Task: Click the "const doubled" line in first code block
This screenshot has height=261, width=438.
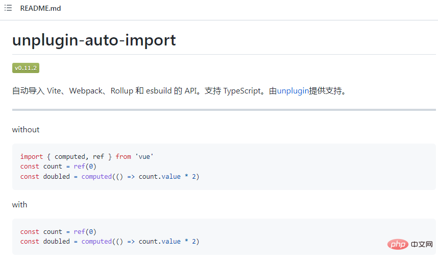Action: point(110,177)
